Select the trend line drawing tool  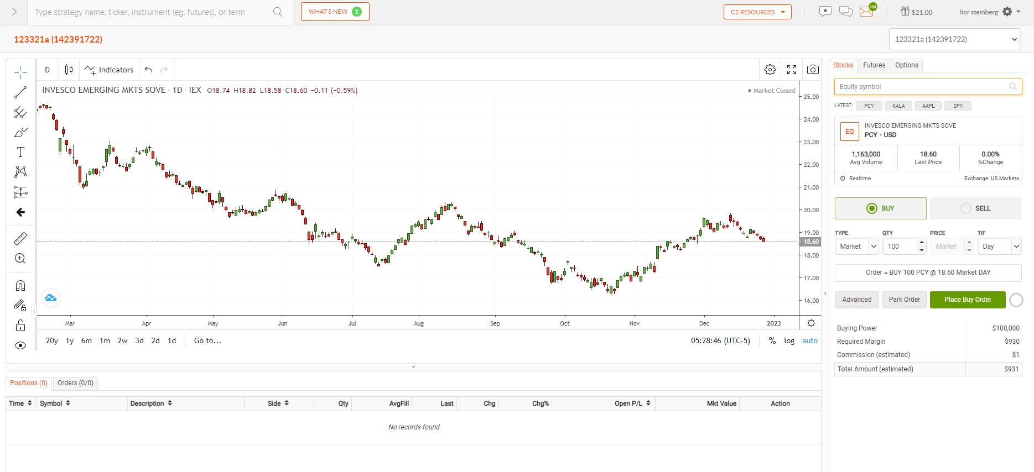click(x=20, y=93)
